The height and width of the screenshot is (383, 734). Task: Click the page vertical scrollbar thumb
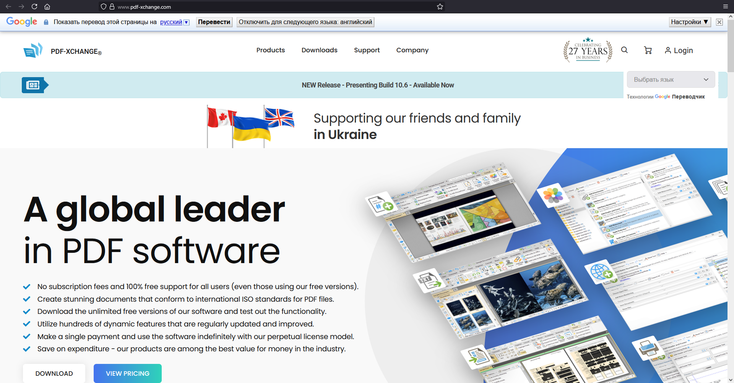pos(731,46)
